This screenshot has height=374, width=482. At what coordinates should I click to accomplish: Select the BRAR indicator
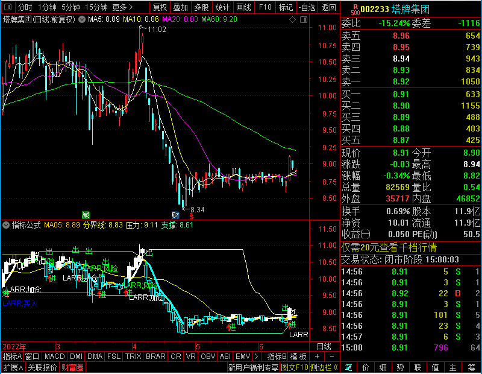(x=155, y=357)
